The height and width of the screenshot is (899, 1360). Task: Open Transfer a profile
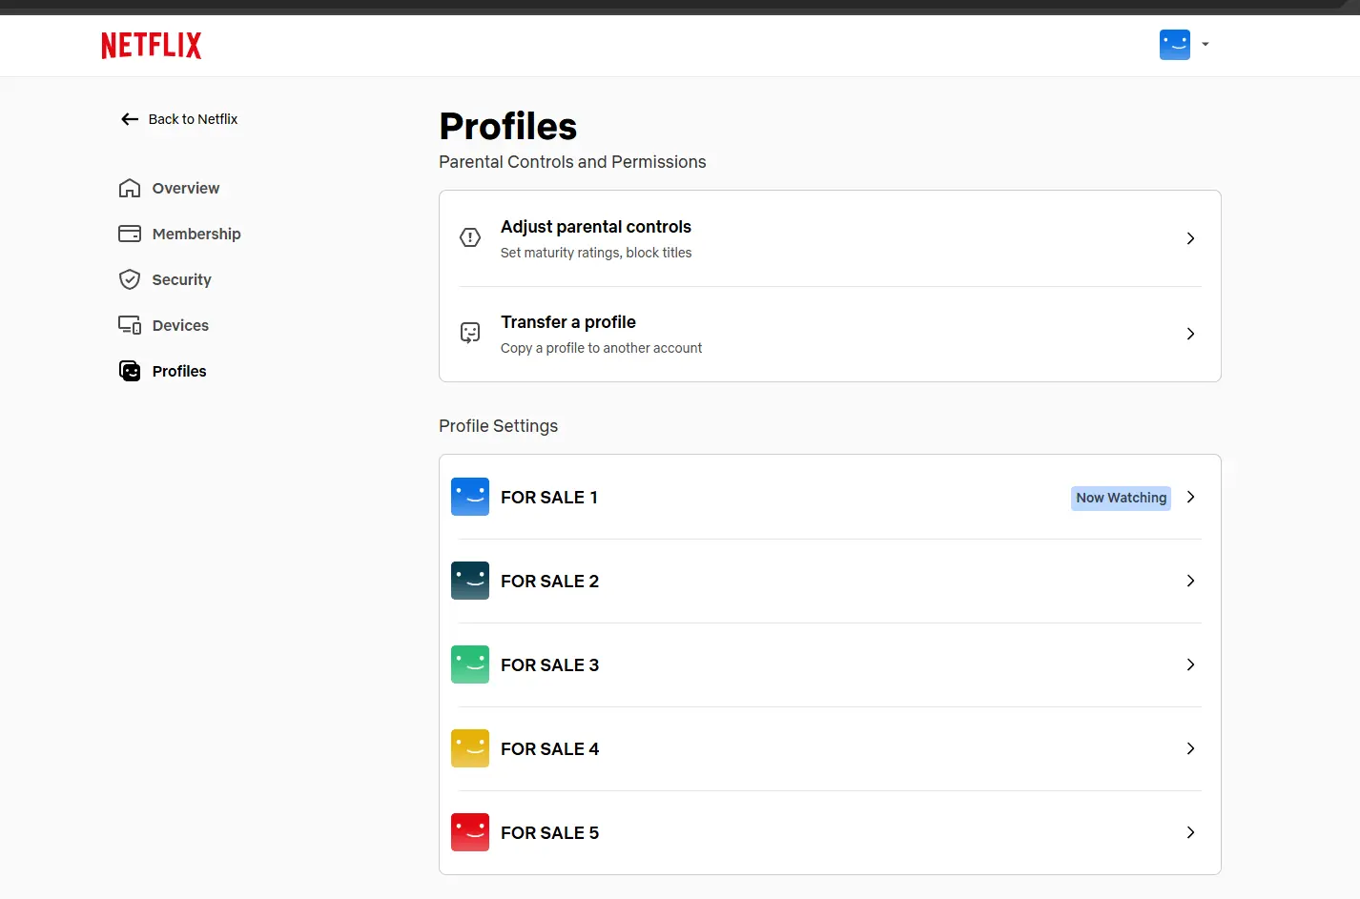(x=830, y=335)
